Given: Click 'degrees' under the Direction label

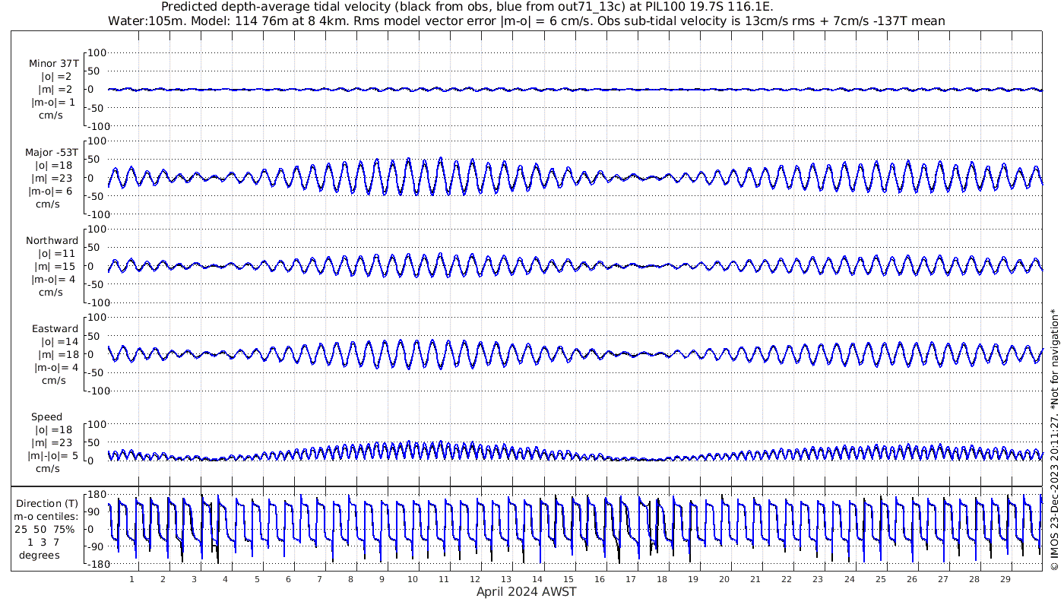Looking at the screenshot, I should click(40, 556).
